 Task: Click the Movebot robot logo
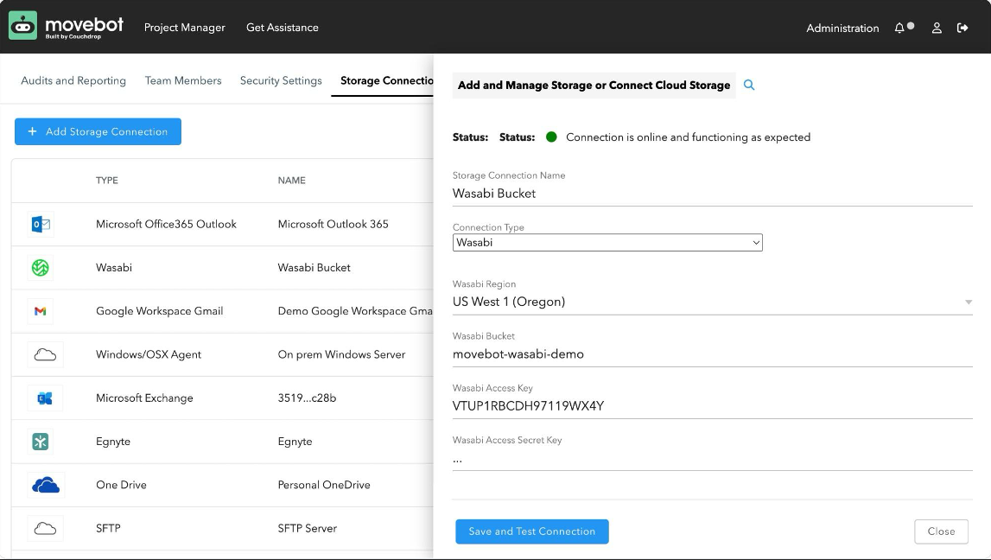(x=22, y=26)
